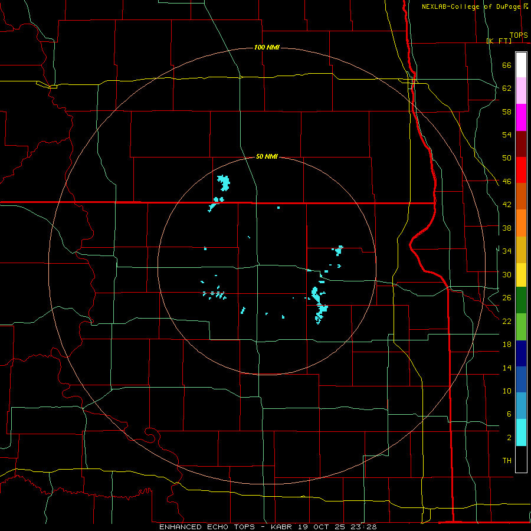Pick the cyan swatch in the legend
This screenshot has height=531, width=531.
tap(521, 432)
